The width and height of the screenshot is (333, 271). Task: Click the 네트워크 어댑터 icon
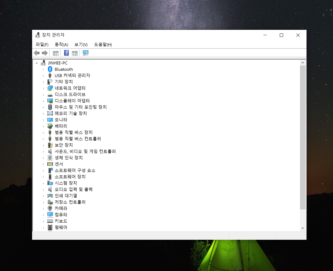(x=50, y=88)
